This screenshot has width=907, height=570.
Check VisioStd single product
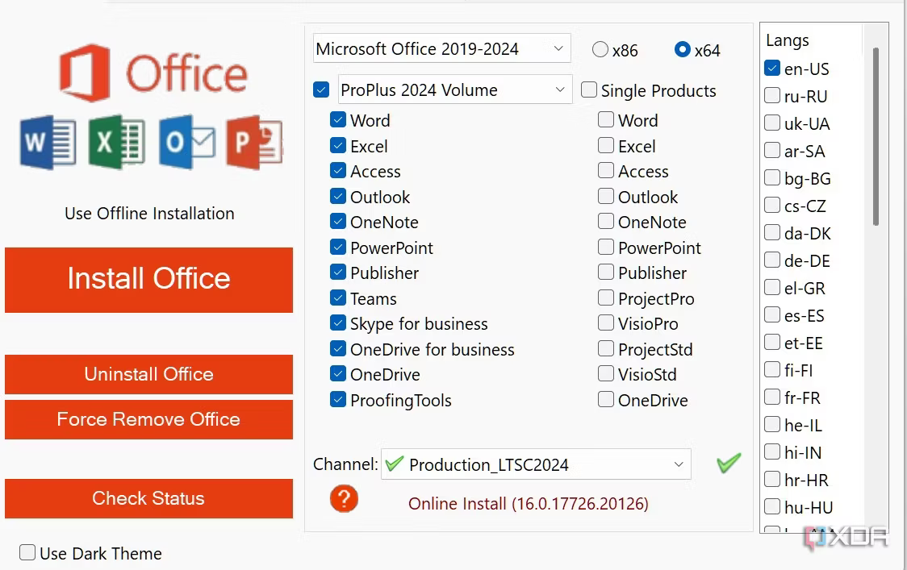606,374
